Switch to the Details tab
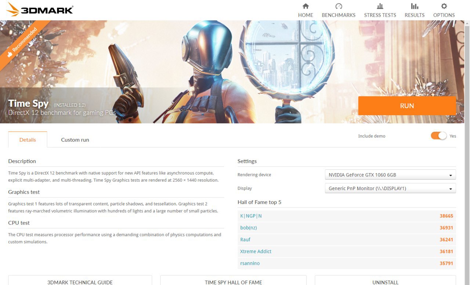The height and width of the screenshot is (285, 470). (x=28, y=140)
